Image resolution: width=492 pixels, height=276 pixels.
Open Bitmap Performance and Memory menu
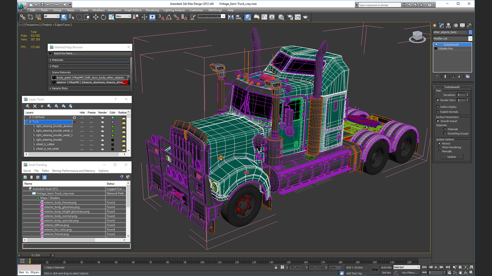[74, 171]
